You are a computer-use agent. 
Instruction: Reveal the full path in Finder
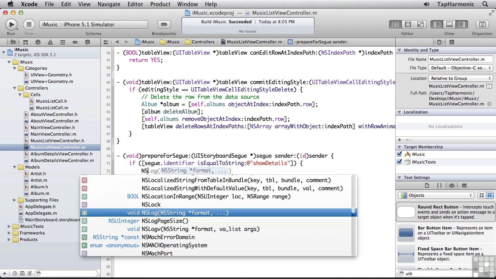490,104
